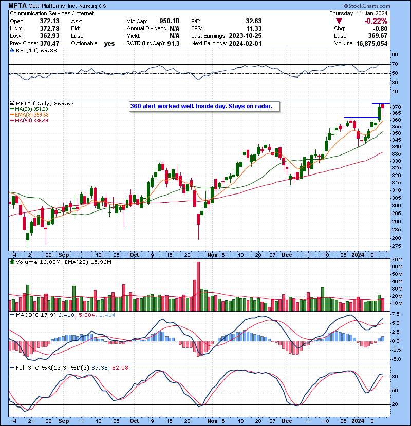Image resolution: width=411 pixels, height=426 pixels.
Task: Click the EPS value 11.33
Action: (x=254, y=28)
